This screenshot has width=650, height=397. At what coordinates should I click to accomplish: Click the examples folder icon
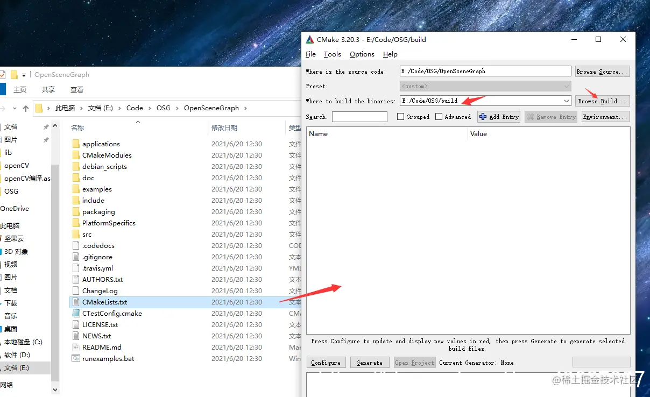pyautogui.click(x=76, y=189)
